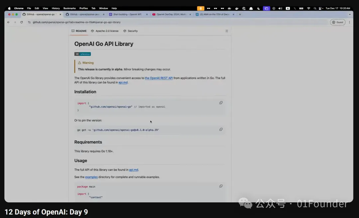Close the OpenAI DevDay 2024 tab
Screen dimensions: 359x218
point(190,14)
